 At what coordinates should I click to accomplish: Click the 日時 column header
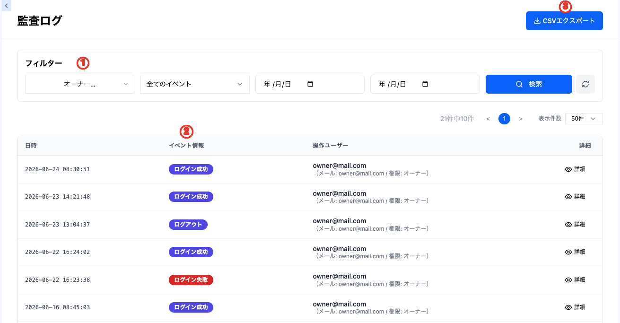tap(31, 146)
